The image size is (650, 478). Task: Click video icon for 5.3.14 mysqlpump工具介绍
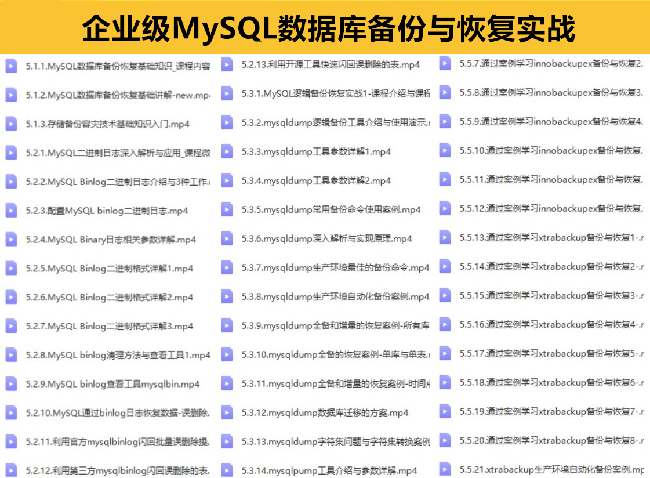pyautogui.click(x=227, y=469)
